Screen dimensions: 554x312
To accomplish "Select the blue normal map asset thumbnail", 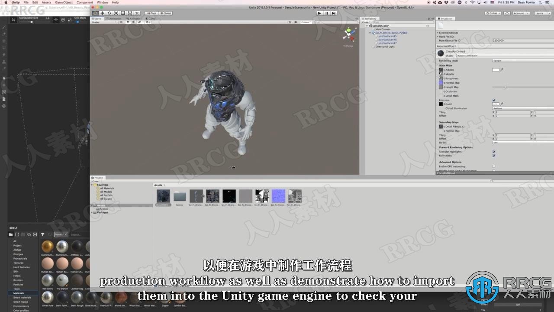I will click(278, 197).
